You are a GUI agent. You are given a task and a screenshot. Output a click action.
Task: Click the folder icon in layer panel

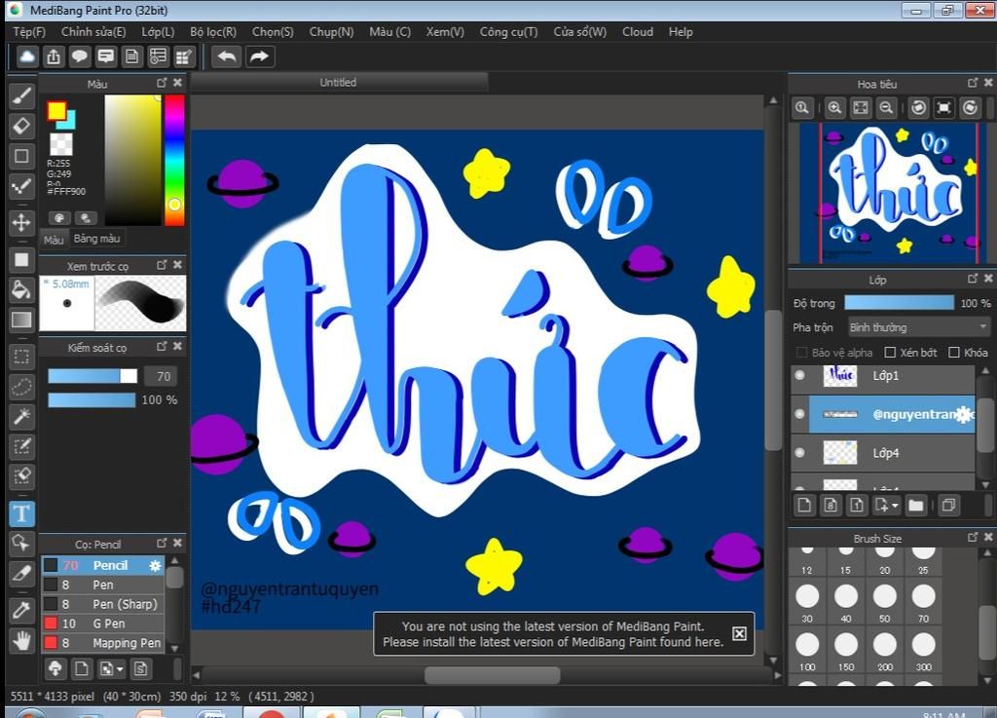(x=915, y=506)
